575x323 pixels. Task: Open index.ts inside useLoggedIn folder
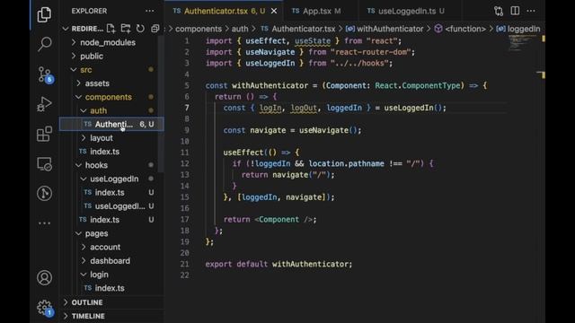tap(110, 193)
